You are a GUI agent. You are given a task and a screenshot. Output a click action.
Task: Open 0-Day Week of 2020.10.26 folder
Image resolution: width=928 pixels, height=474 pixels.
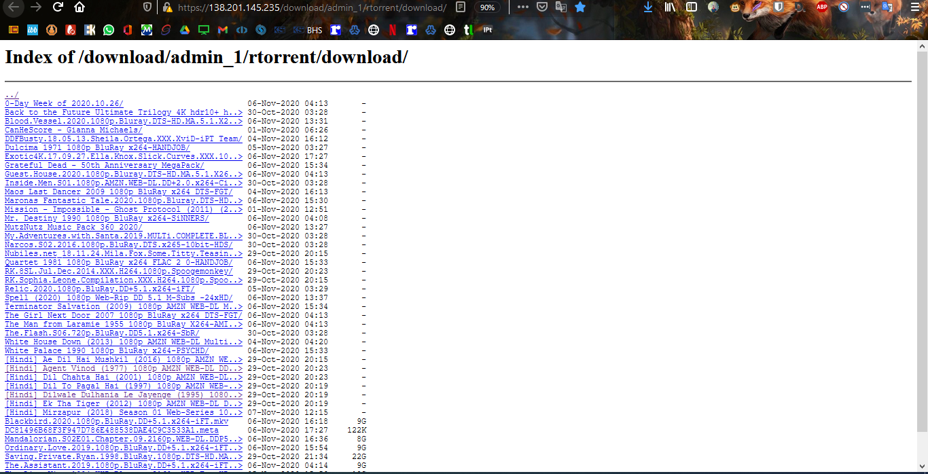(x=64, y=103)
